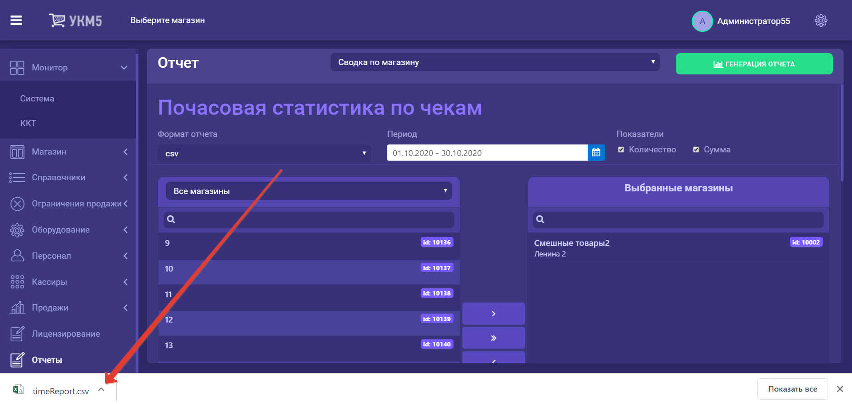Expand the Ограничения продажи menu chevron
The height and width of the screenshot is (404, 852).
(126, 204)
